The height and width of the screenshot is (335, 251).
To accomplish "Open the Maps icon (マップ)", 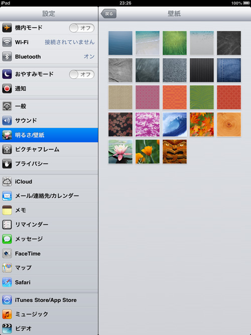I will coord(7,268).
